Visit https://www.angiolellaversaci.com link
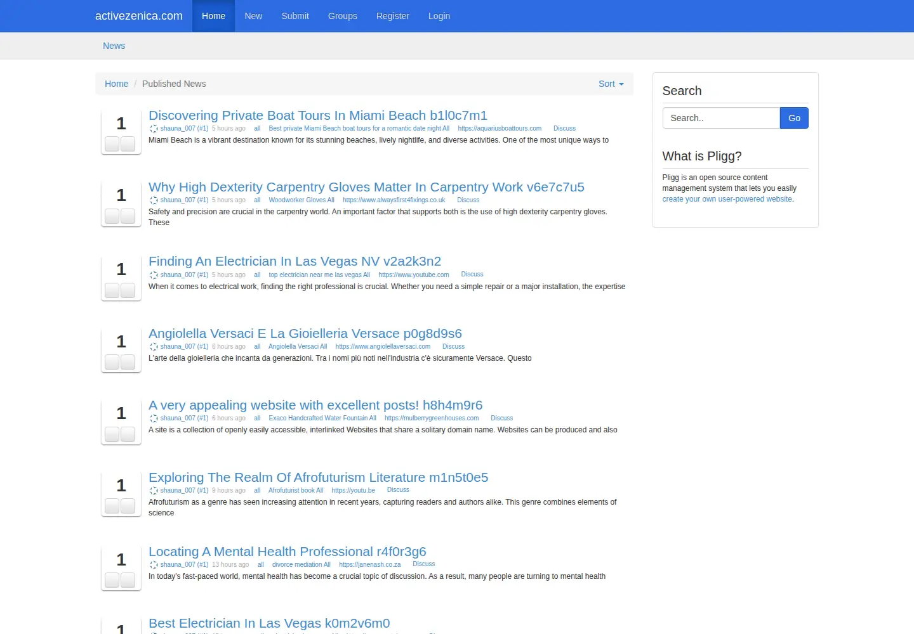The width and height of the screenshot is (914, 634). [383, 346]
